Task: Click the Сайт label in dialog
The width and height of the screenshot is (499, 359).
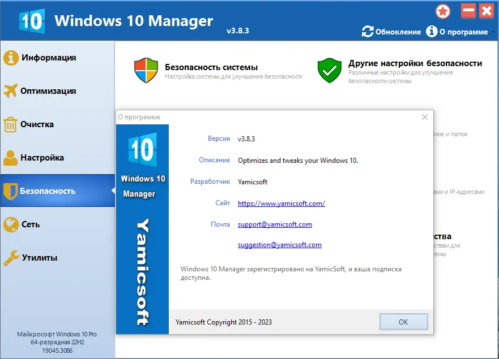Action: pyautogui.click(x=223, y=203)
